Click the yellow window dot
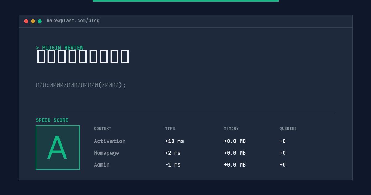This screenshot has height=195, width=371. point(33,21)
